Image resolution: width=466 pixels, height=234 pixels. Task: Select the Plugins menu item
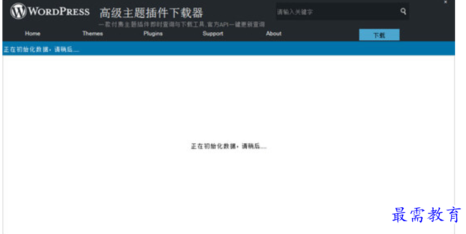[x=153, y=34]
